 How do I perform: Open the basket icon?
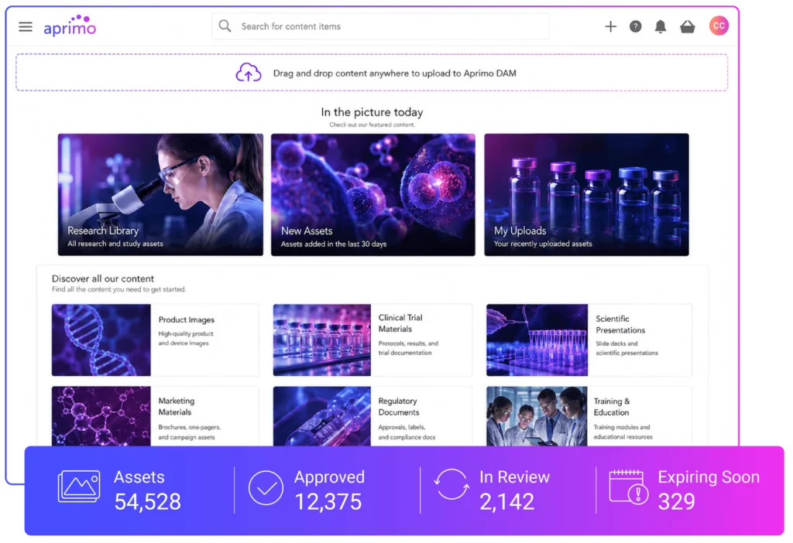[x=688, y=26]
